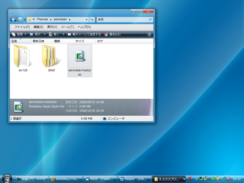Click the Forward navigation arrow
This screenshot has width=244, height=183.
20,20
